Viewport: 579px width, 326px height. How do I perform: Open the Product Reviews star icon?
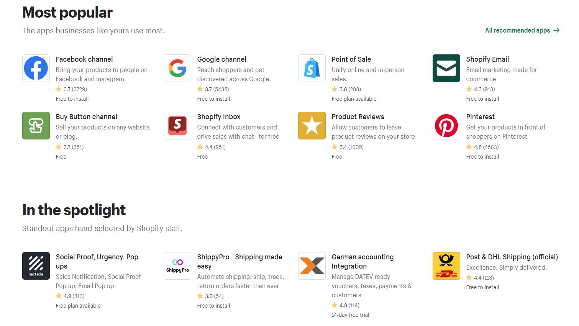[x=312, y=125]
